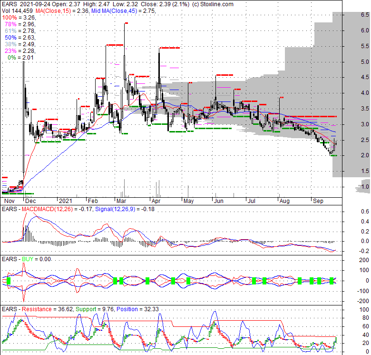Select the '61% = 2.78' Fibonacci level

[x=20, y=31]
